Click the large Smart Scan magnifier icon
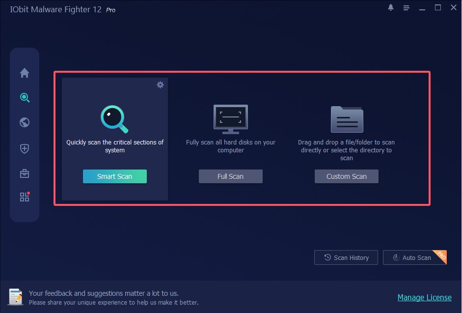 pos(114,119)
